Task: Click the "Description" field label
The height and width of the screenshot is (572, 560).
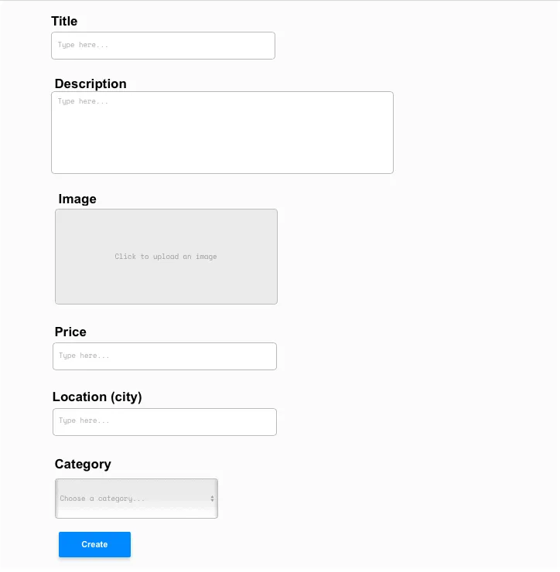Action: click(90, 83)
